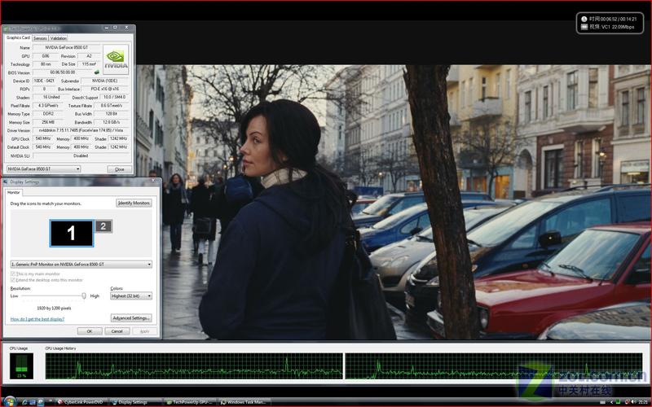Click Identify Monitors button

click(x=134, y=203)
